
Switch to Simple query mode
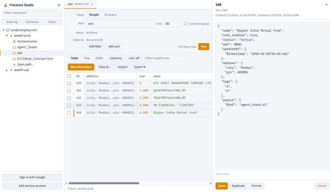pyautogui.click(x=94, y=15)
